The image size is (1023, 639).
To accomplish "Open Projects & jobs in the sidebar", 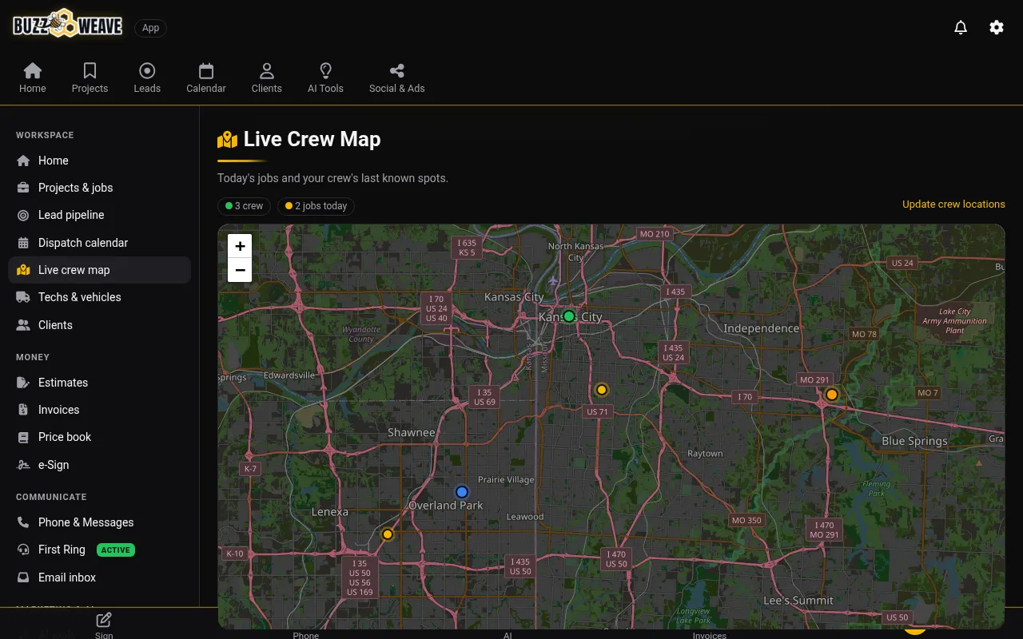I will pos(99,188).
